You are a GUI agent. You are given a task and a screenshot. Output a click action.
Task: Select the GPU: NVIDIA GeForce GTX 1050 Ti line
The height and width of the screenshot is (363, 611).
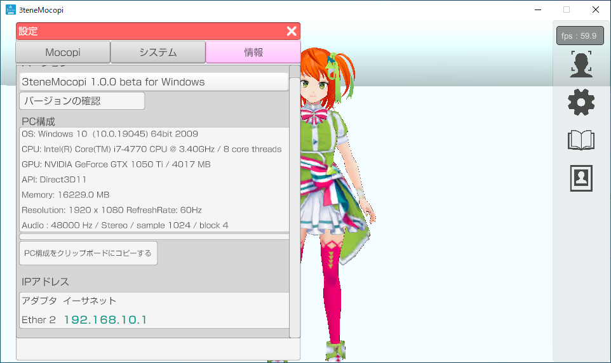tap(116, 164)
